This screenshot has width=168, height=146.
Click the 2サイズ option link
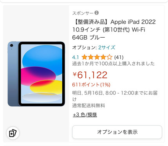[107, 47]
